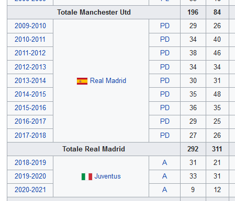
Task: Click the A league link for 2018-2019
Action: coord(164,162)
